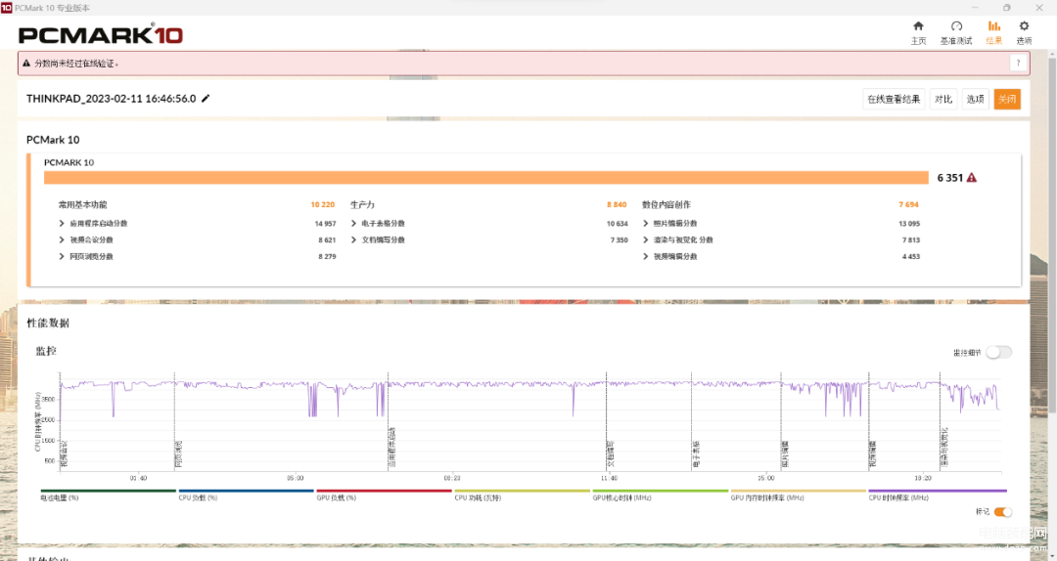This screenshot has height=561, width=1057.
Task: Toggle the detail switch above the monitoring chart
Action: 998,352
